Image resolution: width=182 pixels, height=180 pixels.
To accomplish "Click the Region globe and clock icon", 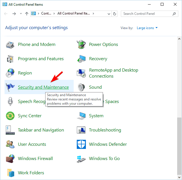I will point(10,73).
